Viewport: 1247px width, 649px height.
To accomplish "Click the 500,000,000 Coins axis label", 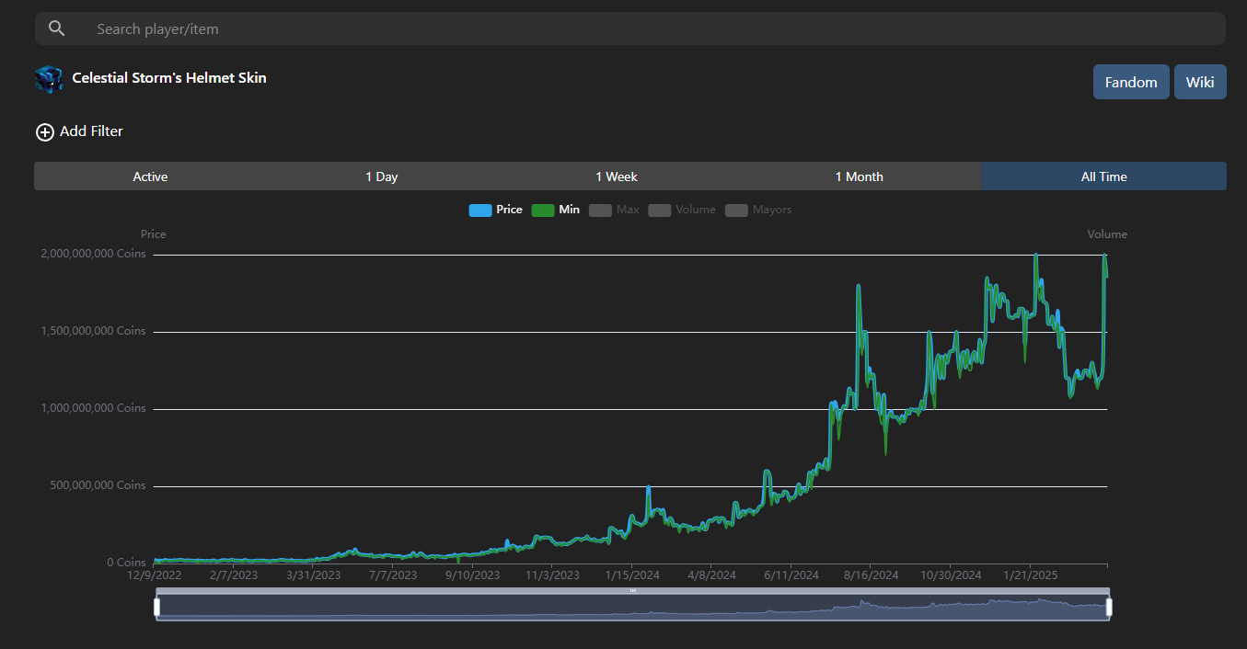I will click(x=98, y=485).
